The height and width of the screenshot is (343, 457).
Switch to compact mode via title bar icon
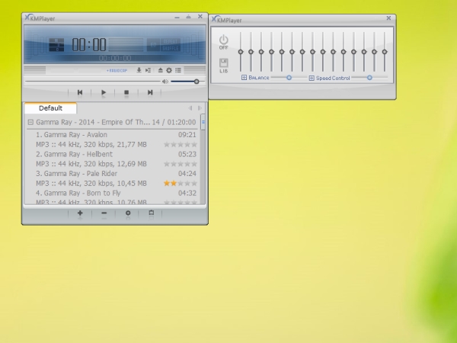click(189, 17)
